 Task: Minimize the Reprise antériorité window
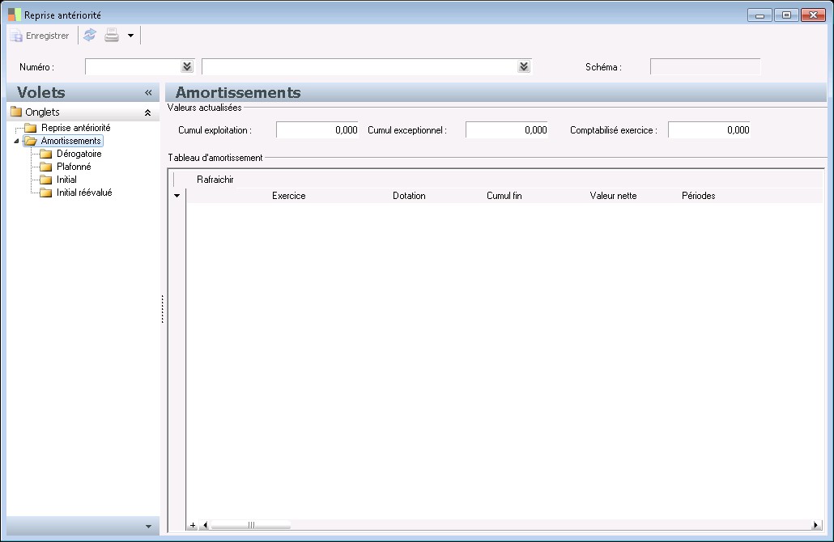coord(760,15)
